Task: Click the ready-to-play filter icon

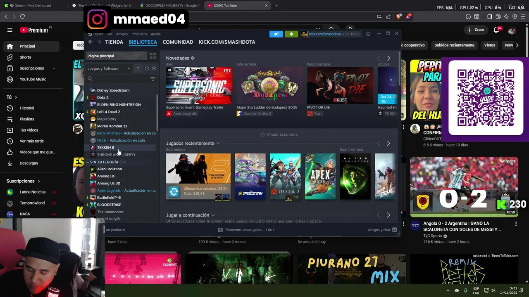Action: point(154,68)
